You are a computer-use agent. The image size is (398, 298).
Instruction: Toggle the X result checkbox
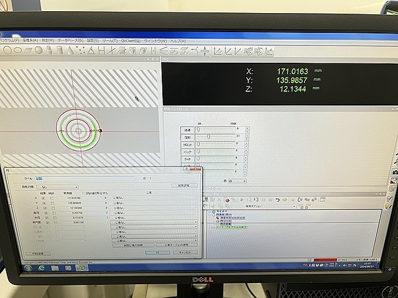[x=44, y=198]
